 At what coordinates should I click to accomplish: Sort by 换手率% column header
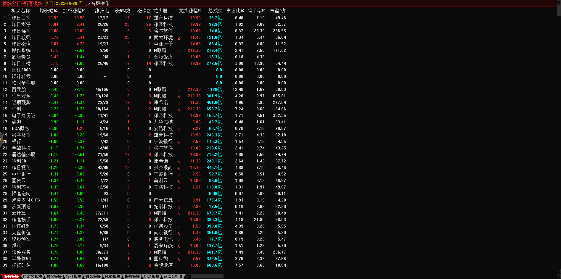(x=256, y=11)
